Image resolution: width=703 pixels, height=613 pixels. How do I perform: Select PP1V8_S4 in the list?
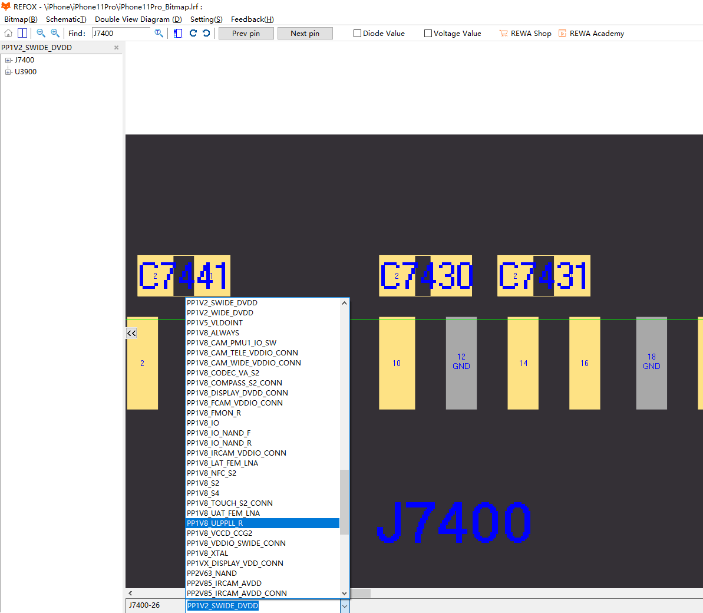click(262, 493)
